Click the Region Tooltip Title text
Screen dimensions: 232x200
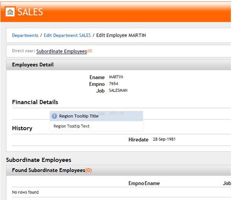(79, 116)
